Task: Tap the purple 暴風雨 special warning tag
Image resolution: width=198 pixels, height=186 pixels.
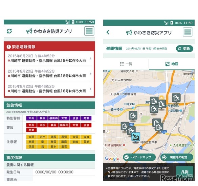Action: coord(53,118)
